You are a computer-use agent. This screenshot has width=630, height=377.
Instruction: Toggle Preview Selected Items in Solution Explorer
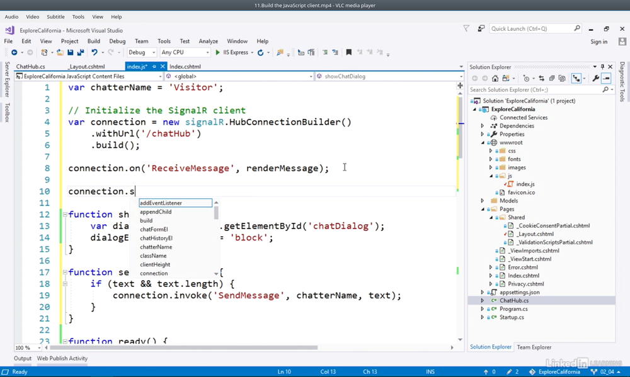[606, 78]
